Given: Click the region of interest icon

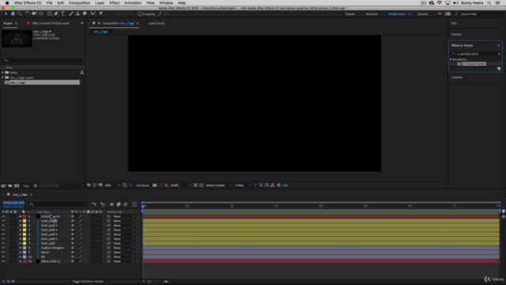Looking at the screenshot, I should click(x=195, y=185).
